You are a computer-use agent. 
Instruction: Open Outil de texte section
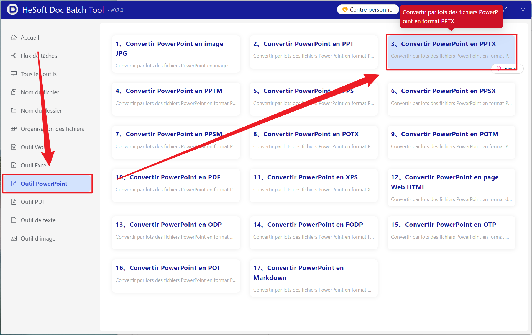click(x=47, y=220)
